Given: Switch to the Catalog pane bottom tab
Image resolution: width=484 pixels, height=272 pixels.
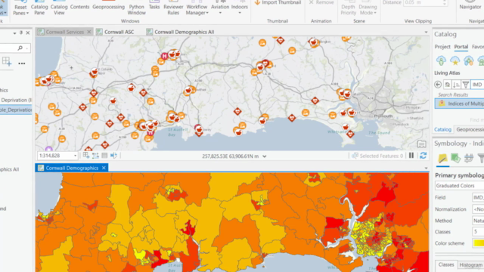Looking at the screenshot, I should pyautogui.click(x=442, y=129).
